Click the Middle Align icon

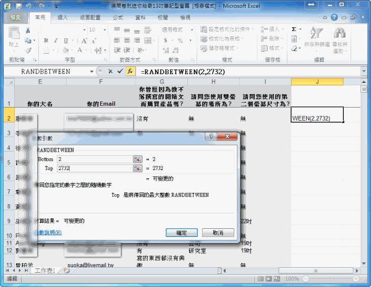coord(127,30)
